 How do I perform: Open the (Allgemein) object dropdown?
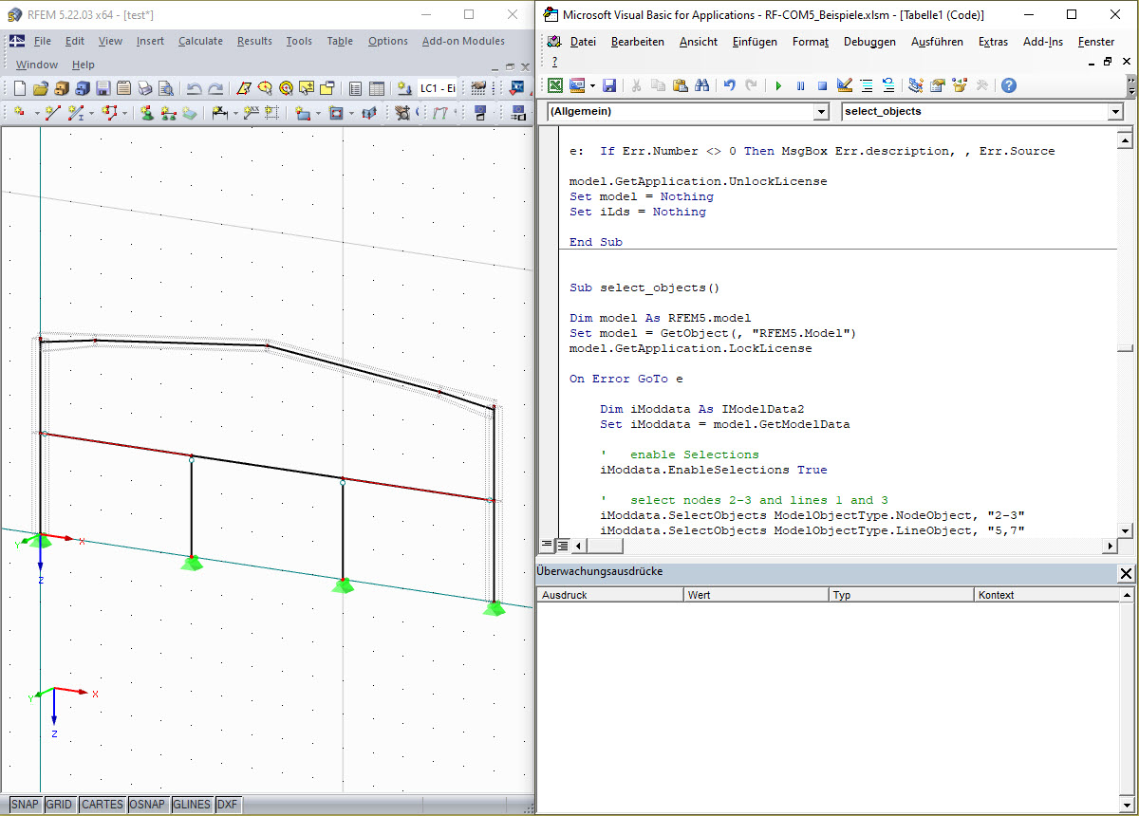[x=822, y=112]
